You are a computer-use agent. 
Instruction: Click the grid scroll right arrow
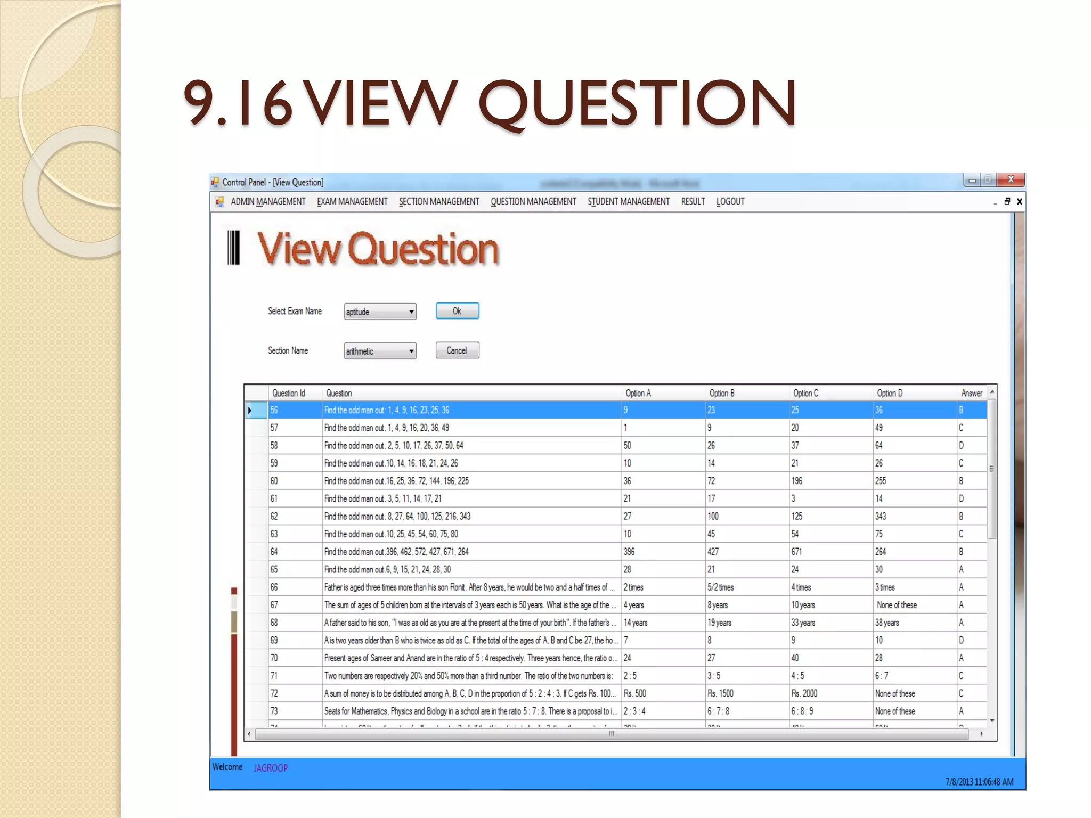[x=982, y=734]
